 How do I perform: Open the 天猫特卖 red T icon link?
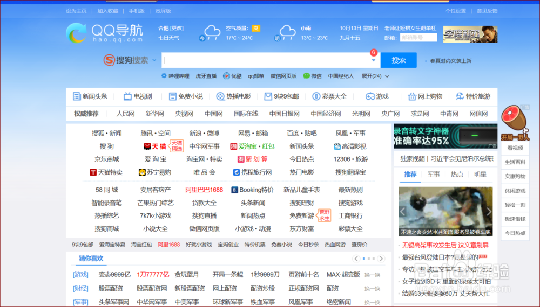point(93,172)
